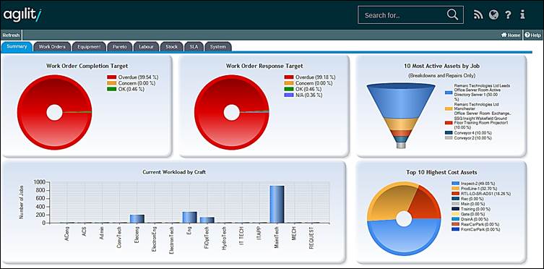This screenshot has width=544, height=269.
Task: Click the information 'i' icon
Action: pos(522,14)
